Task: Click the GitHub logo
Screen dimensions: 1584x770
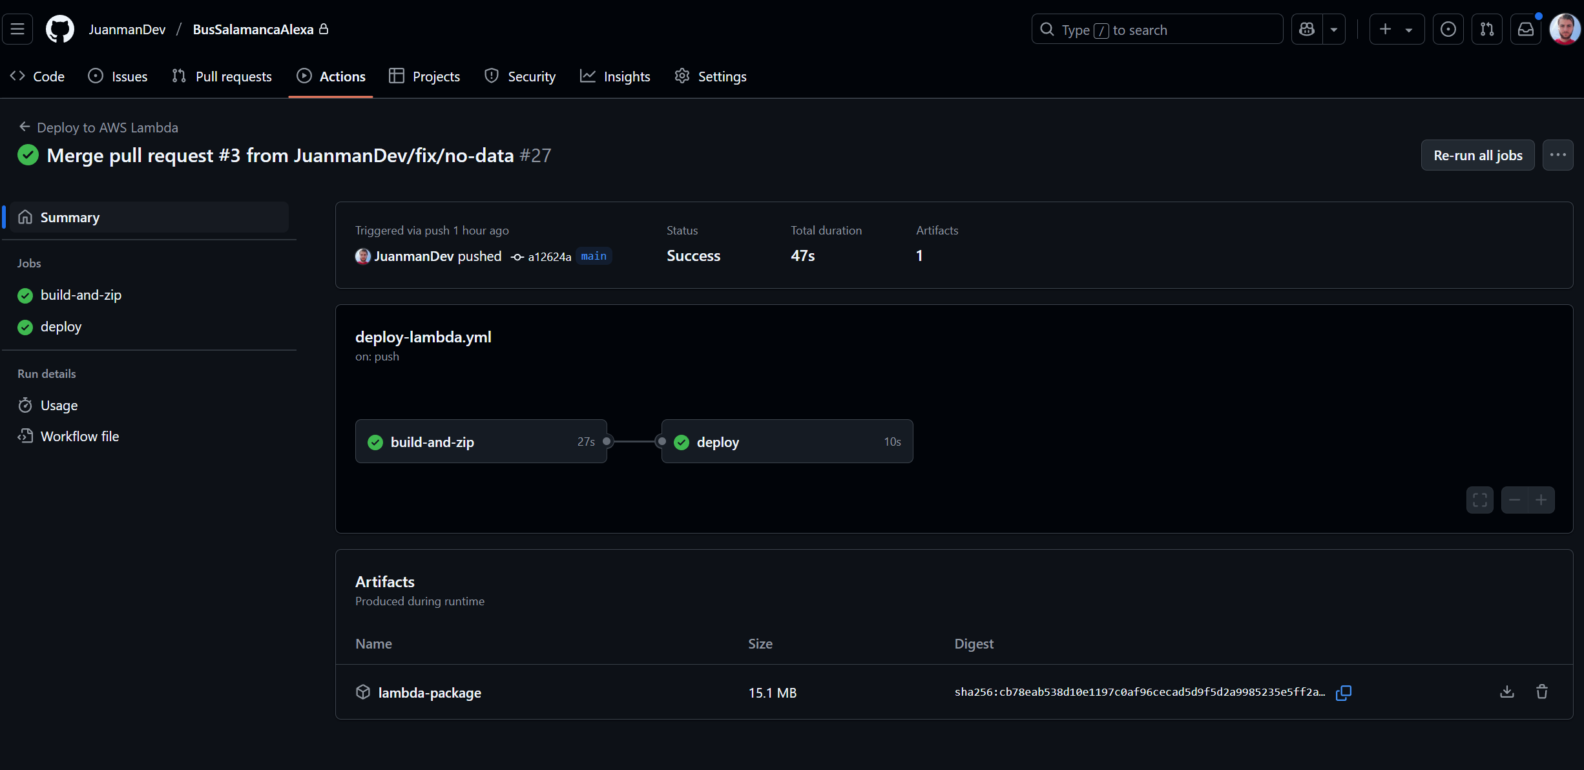Action: [59, 29]
